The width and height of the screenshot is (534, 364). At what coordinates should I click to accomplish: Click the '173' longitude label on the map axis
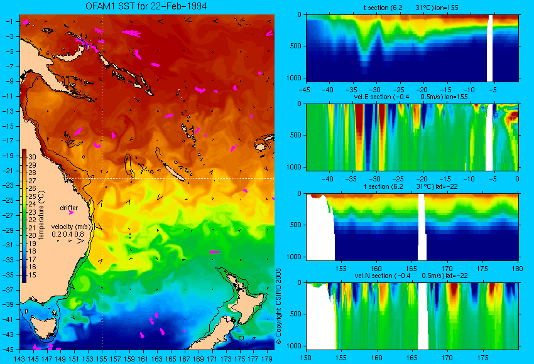click(x=226, y=358)
